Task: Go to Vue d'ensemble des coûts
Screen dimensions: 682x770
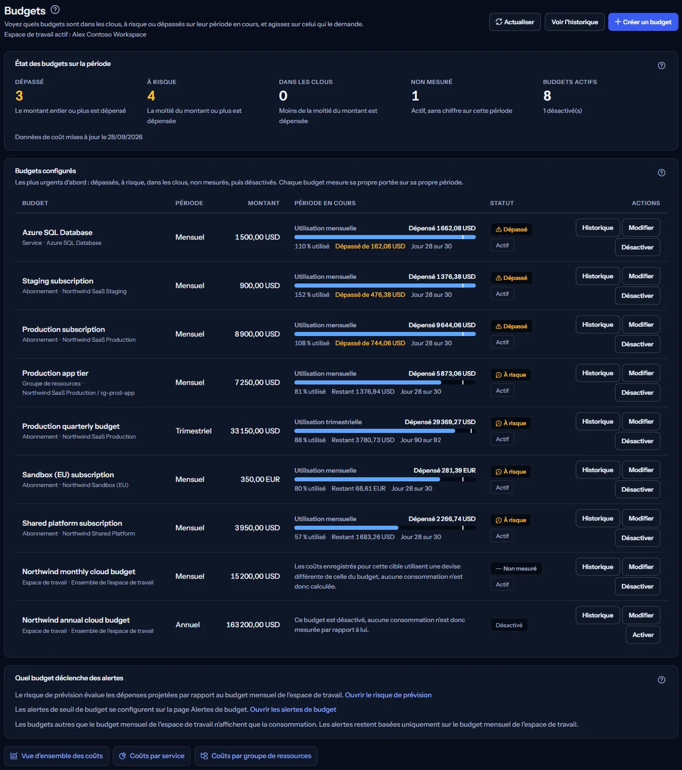Action: tap(57, 756)
